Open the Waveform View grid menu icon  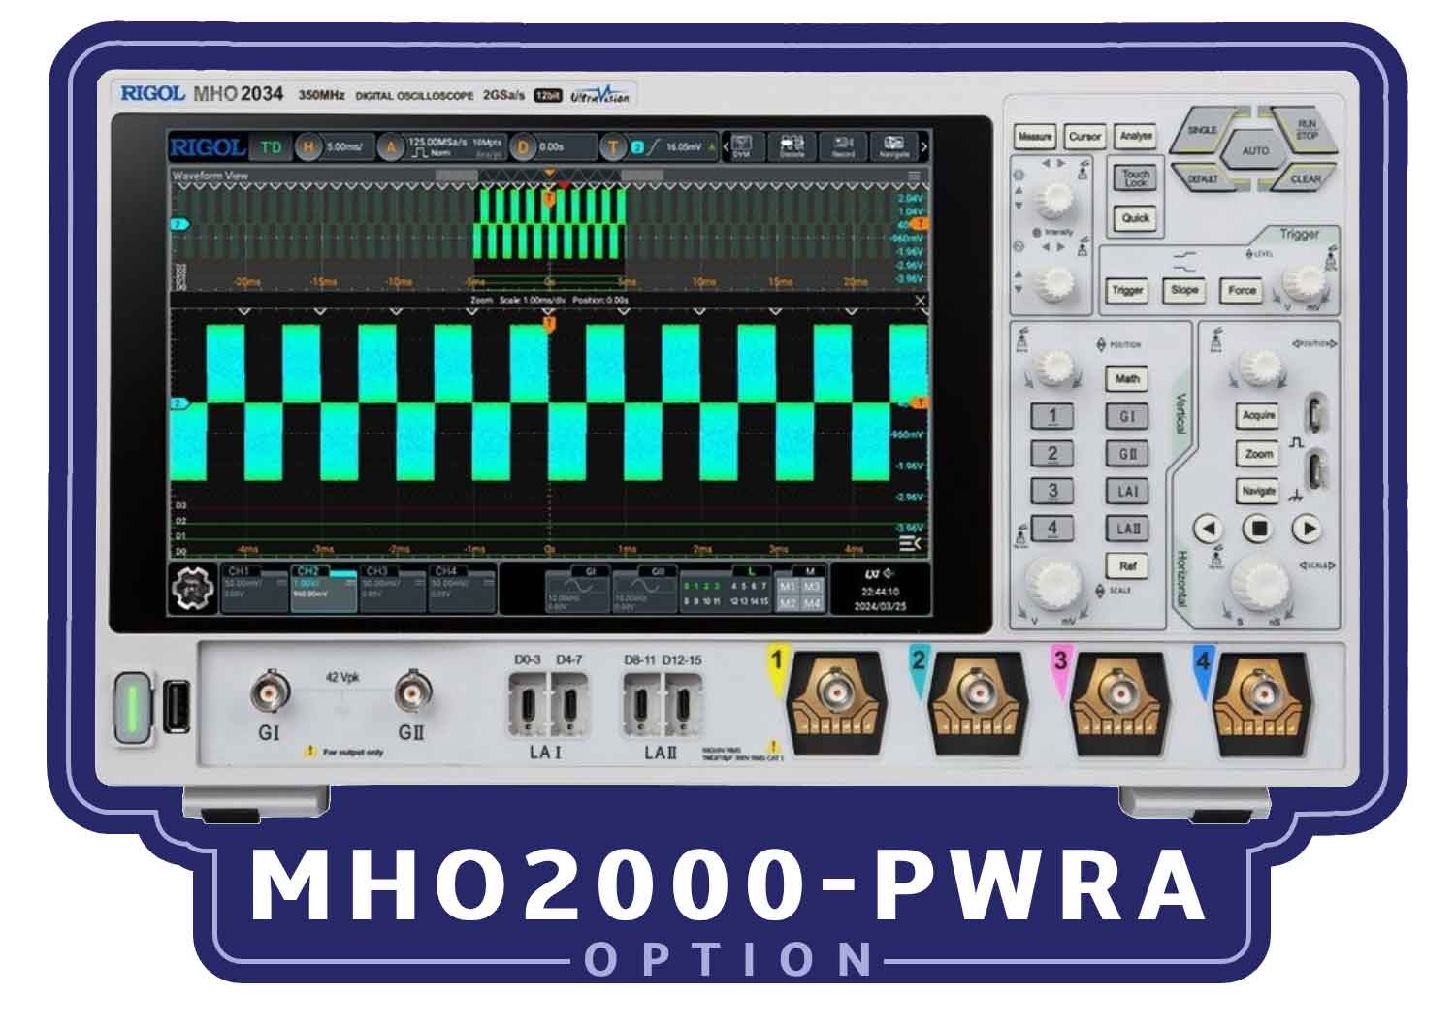coord(914,176)
